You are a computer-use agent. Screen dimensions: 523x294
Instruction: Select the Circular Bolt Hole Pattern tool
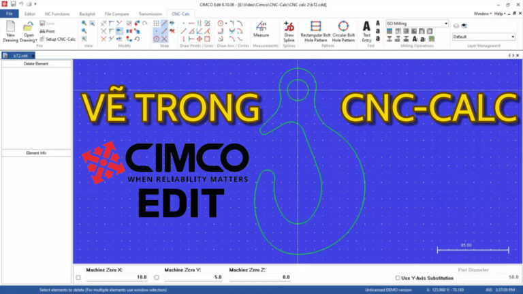click(x=345, y=31)
